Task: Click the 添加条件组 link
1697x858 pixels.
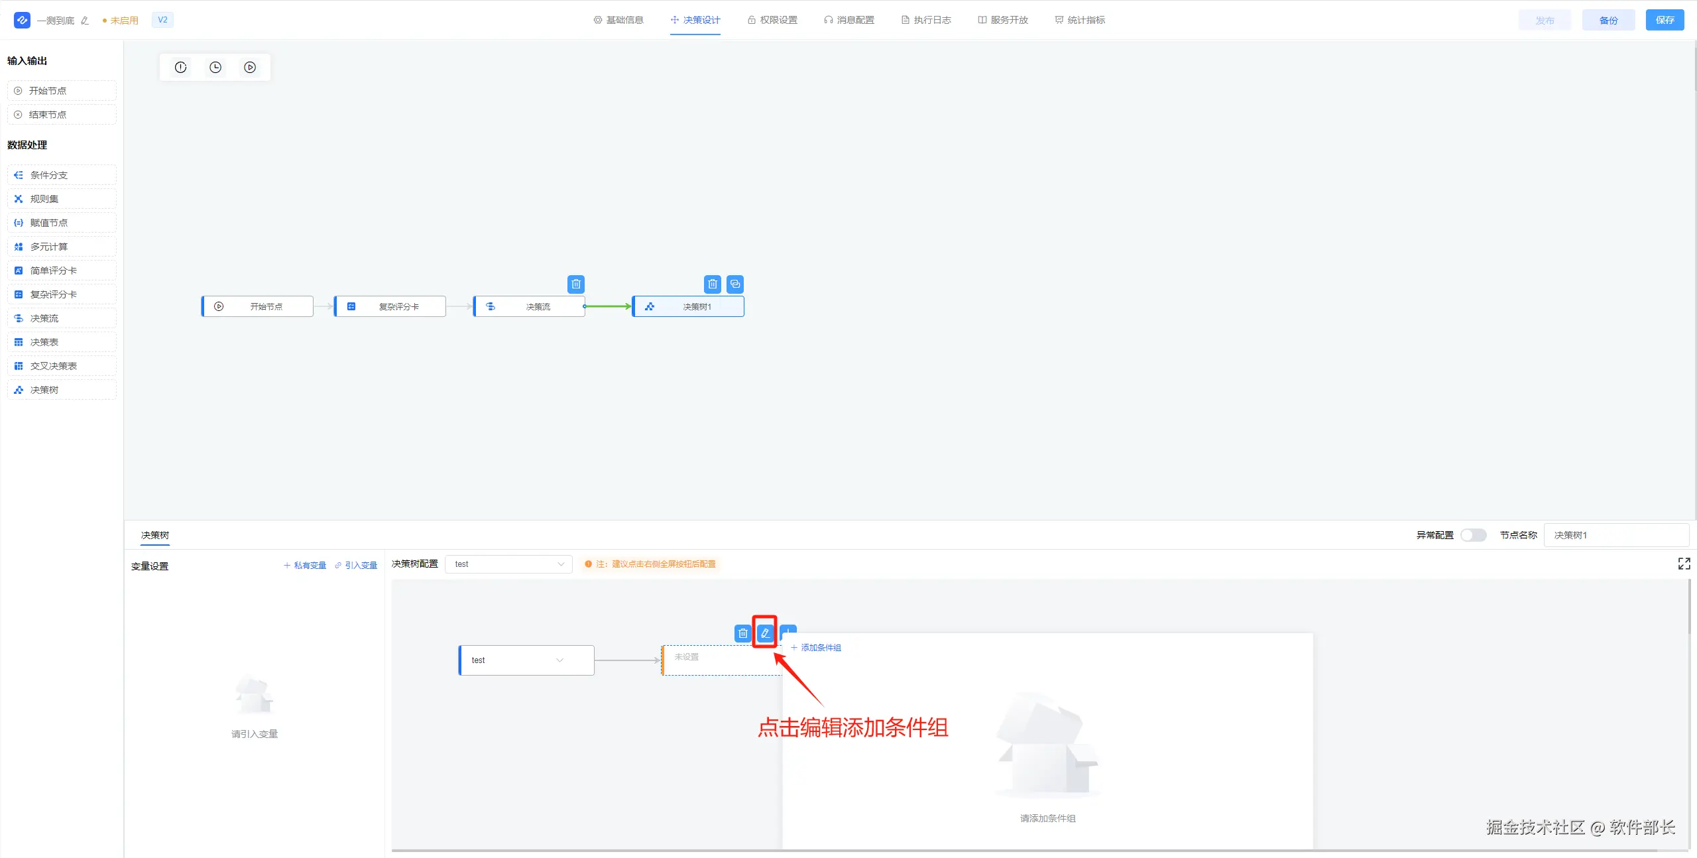Action: 816,648
